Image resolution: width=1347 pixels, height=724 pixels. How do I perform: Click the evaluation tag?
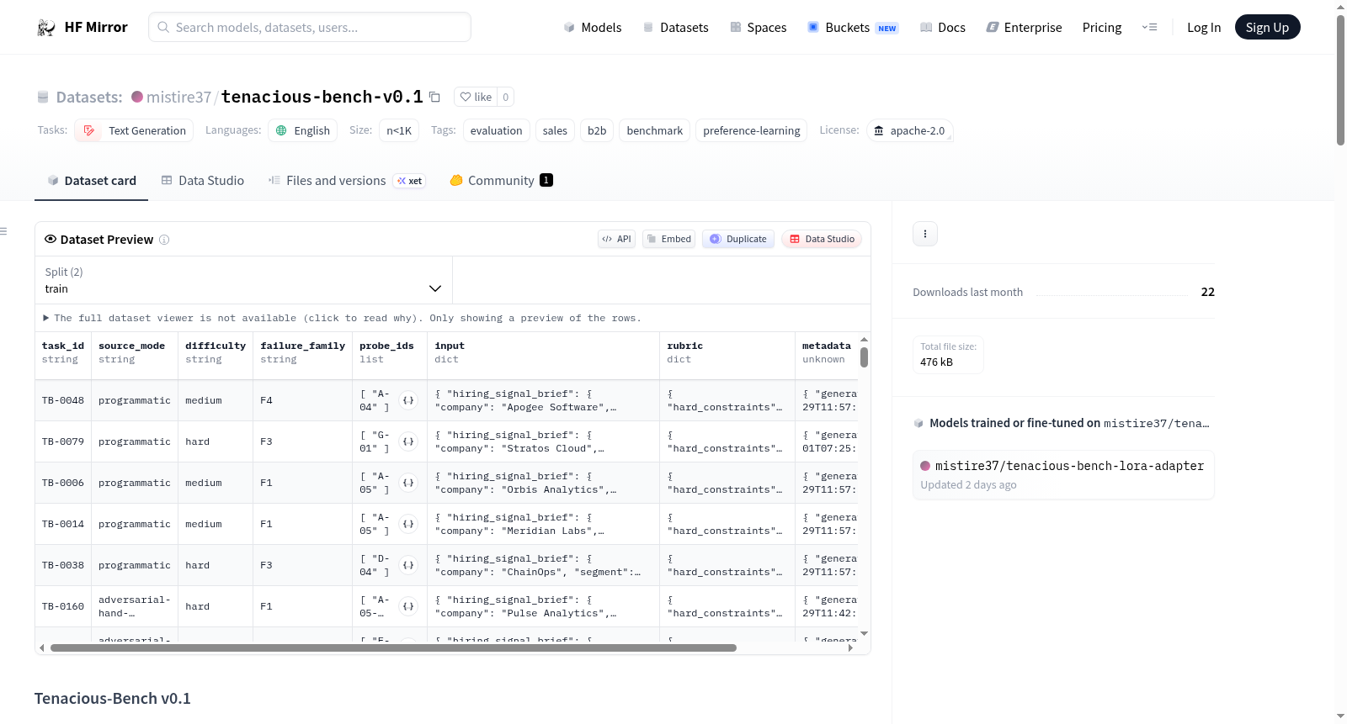pyautogui.click(x=497, y=130)
